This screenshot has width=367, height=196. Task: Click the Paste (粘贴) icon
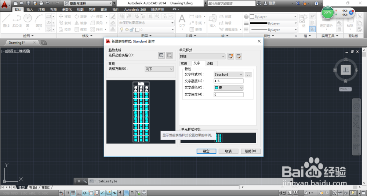(350, 22)
